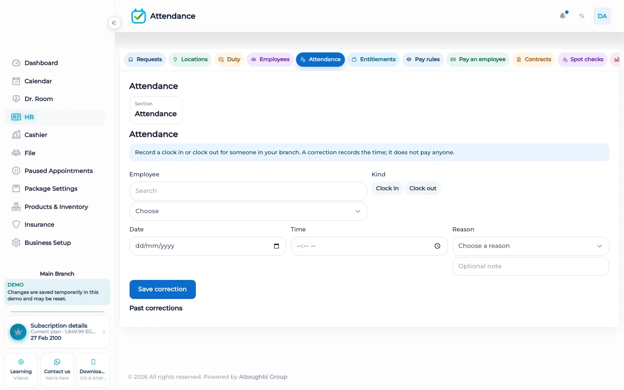Open the DA user avatar menu

coord(602,16)
